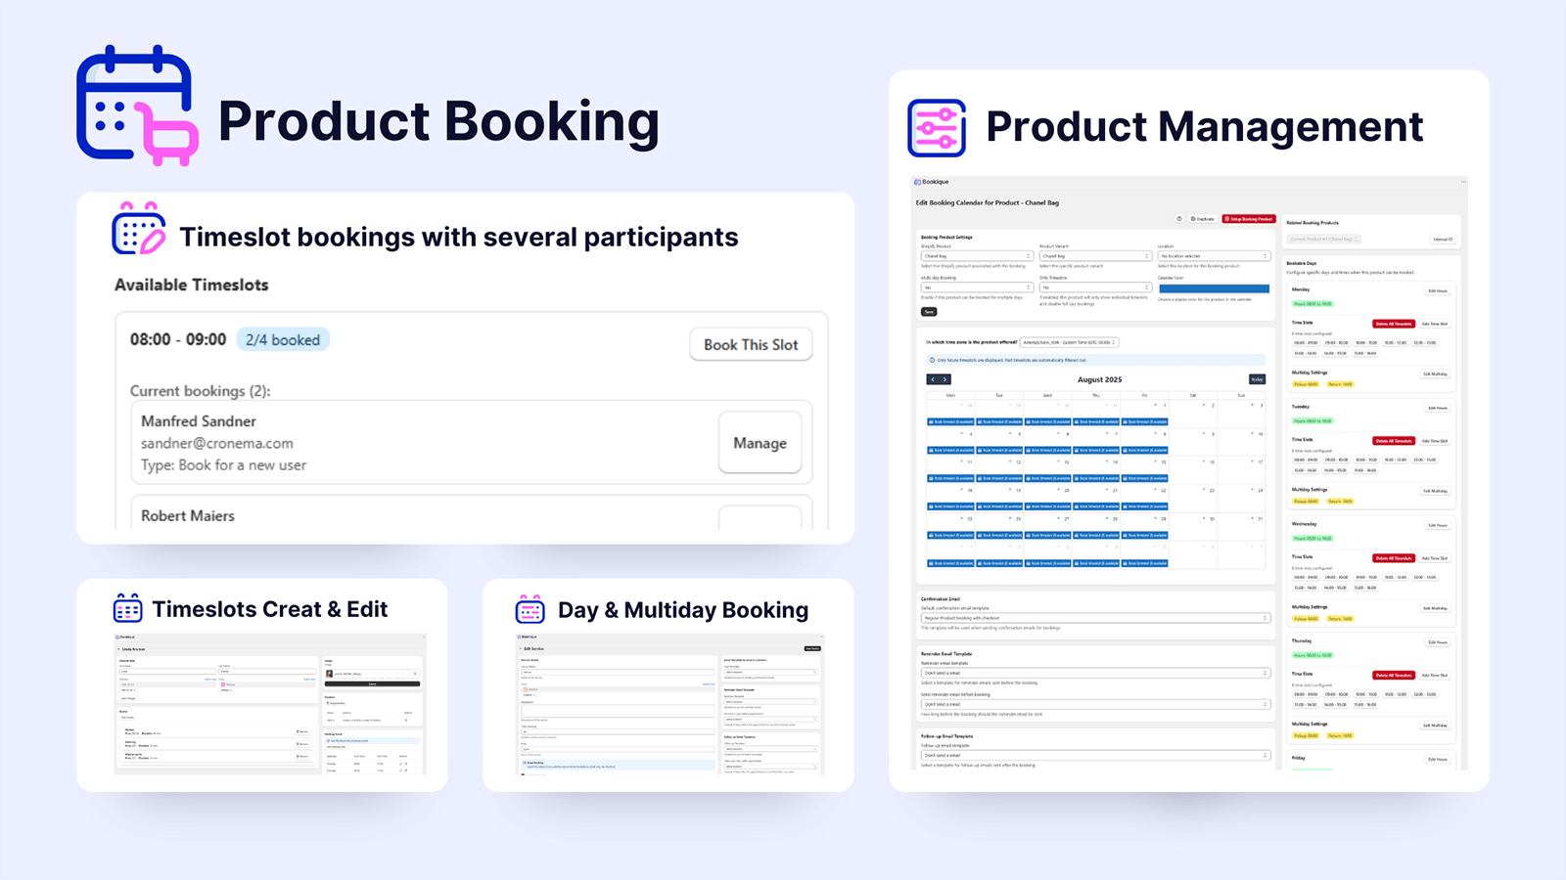The width and height of the screenshot is (1566, 880).
Task: Click the Internal ID toggle button
Action: coord(1443,240)
